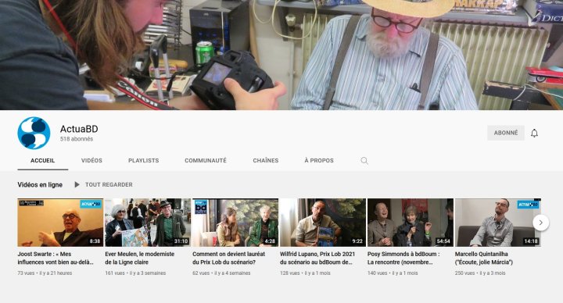Click the Abonné subscription button
Screen dimensions: 563x303
[x=506, y=133]
